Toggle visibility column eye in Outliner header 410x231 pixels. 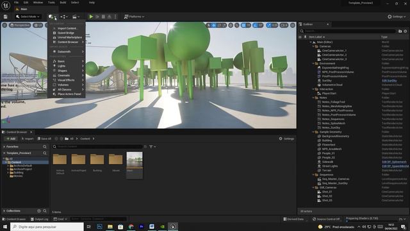click(300, 37)
